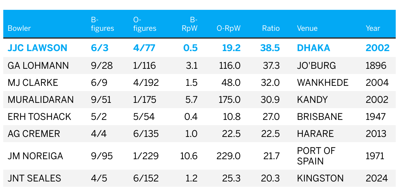Select the GA LOHMANN row name
Viewport: 399px width, 190px height.
click(x=38, y=66)
